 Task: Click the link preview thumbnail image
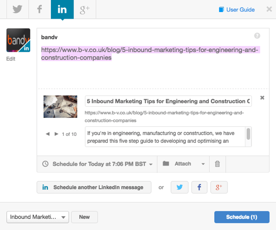click(x=61, y=107)
